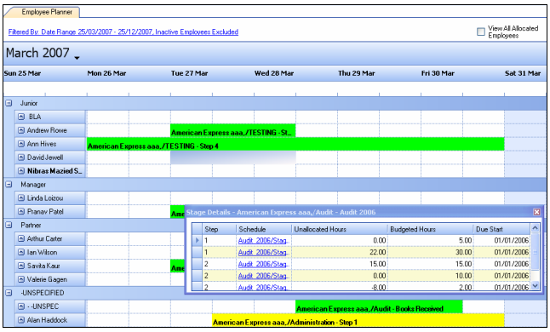Expand the Savita Kaur row icon

(x=21, y=266)
